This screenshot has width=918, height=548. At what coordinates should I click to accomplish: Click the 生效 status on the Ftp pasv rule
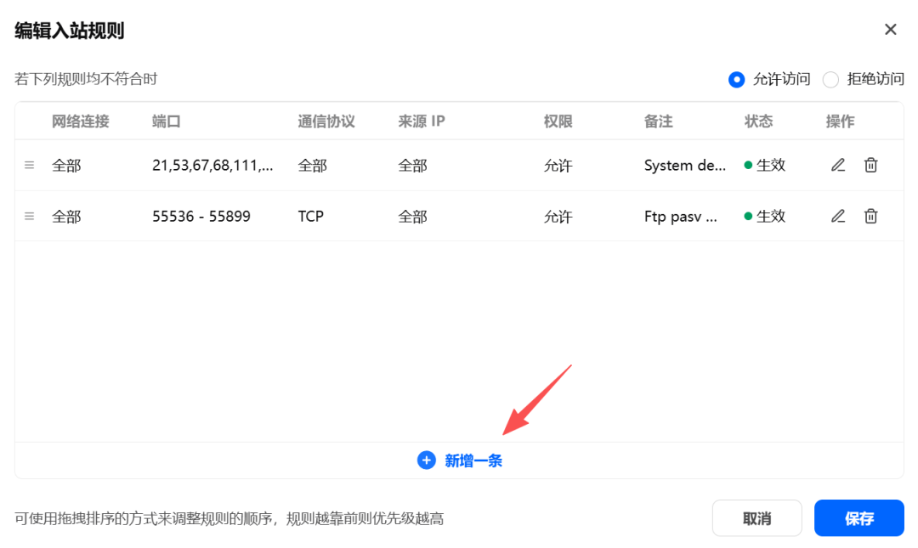768,216
